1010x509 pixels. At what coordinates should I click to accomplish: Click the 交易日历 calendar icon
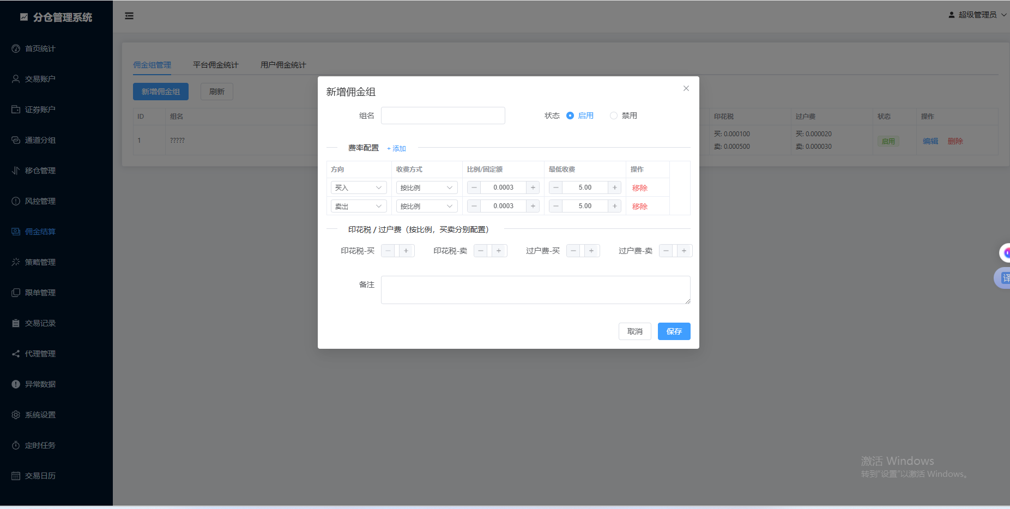click(16, 476)
